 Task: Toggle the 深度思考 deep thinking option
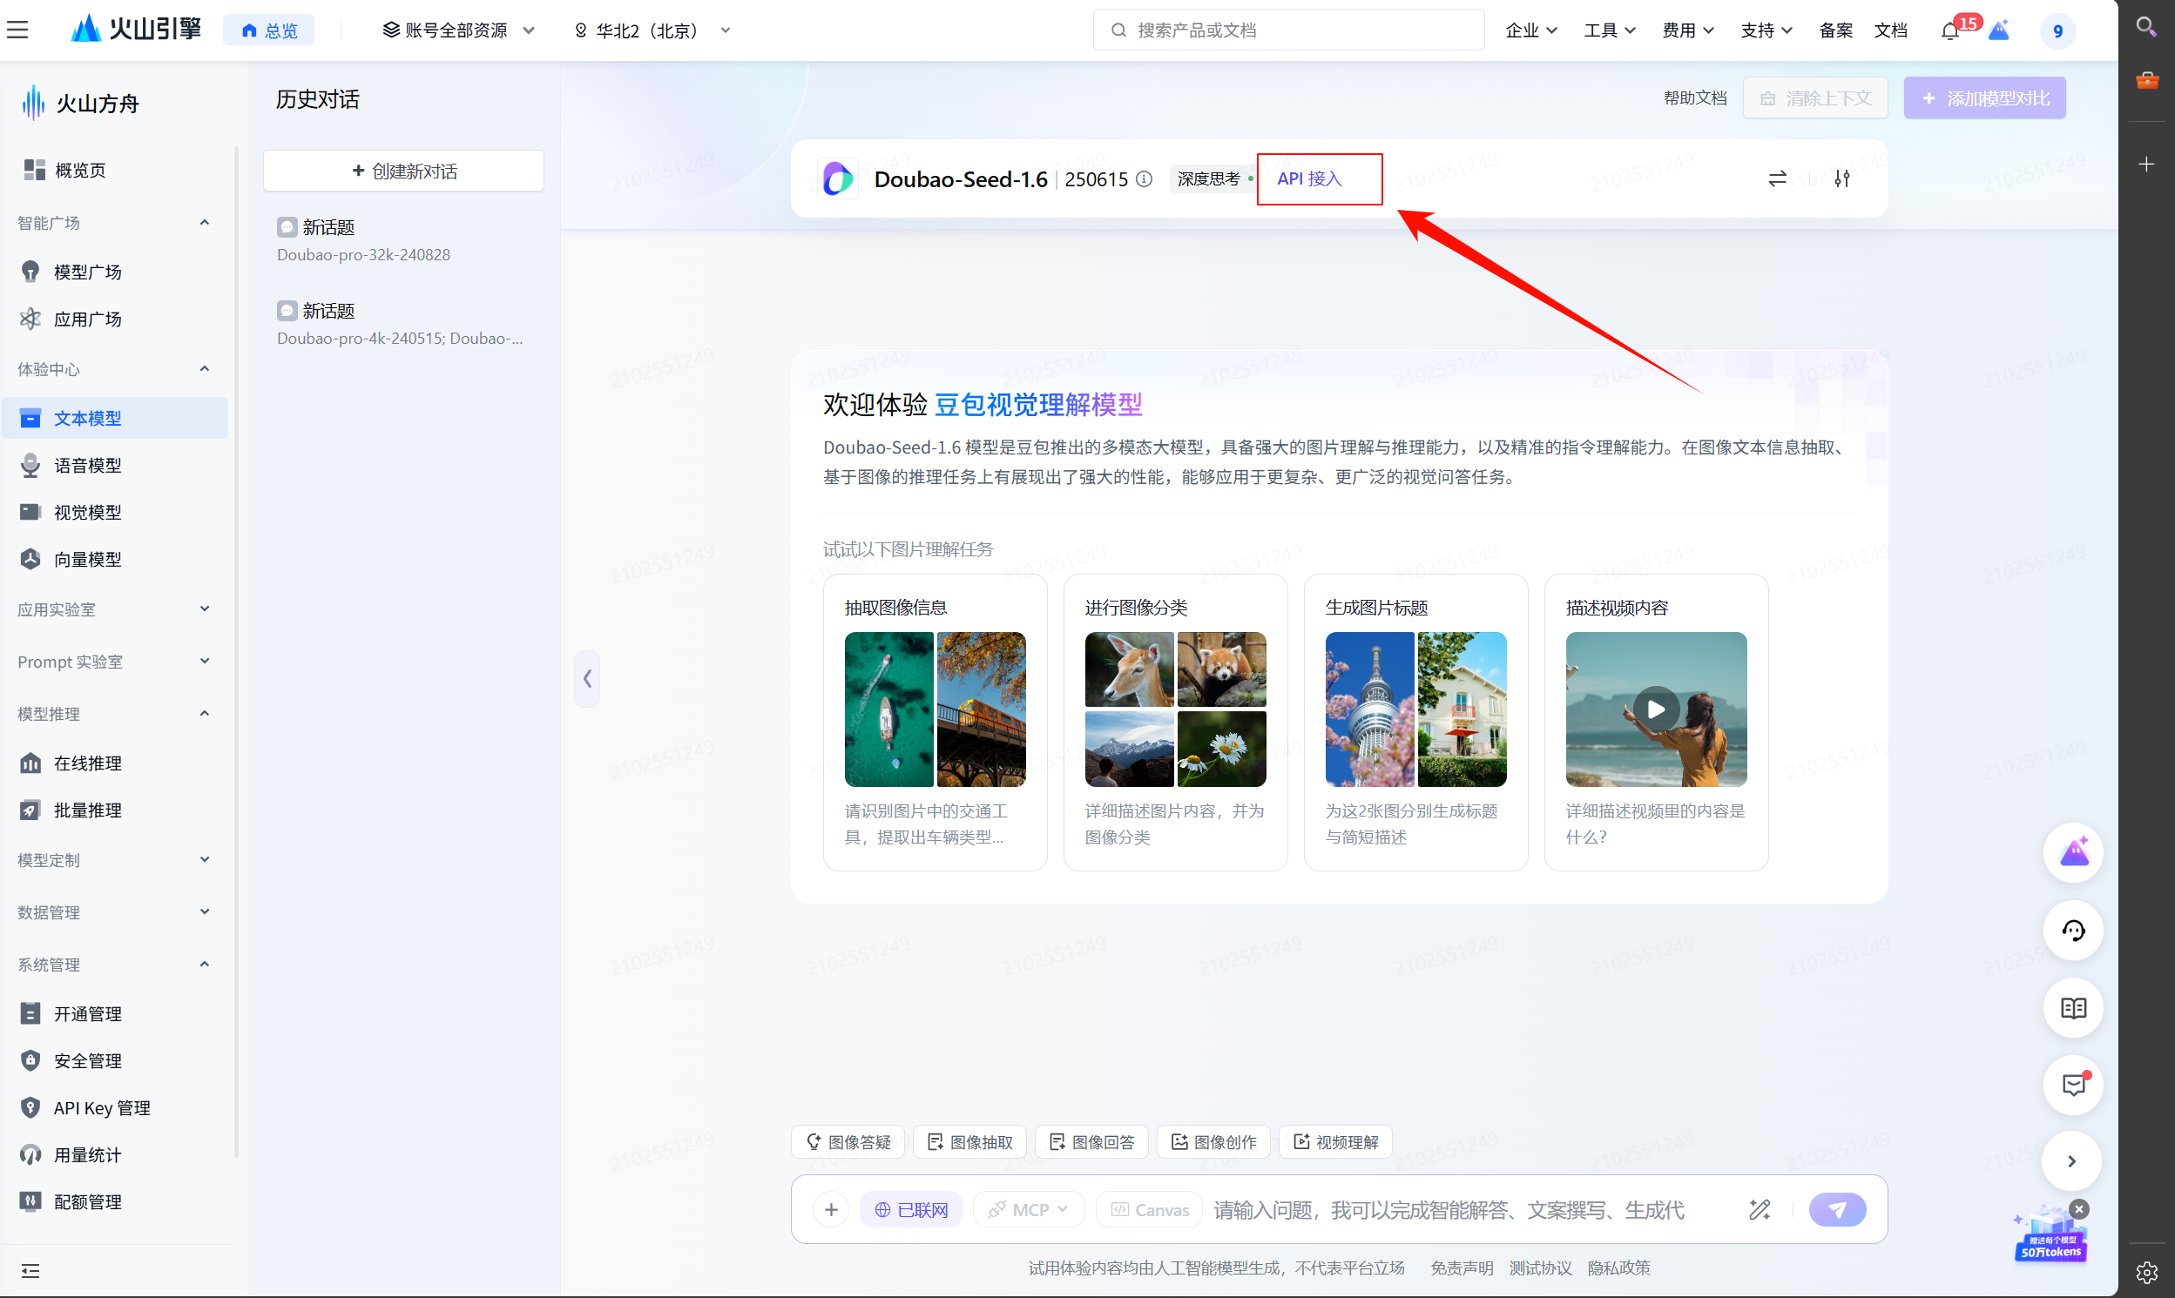(x=1210, y=178)
